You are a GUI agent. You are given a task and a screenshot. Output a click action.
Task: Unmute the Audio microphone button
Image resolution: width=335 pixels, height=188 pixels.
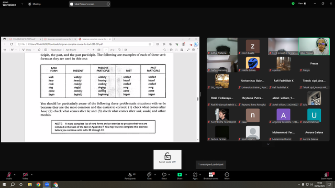[9, 175]
